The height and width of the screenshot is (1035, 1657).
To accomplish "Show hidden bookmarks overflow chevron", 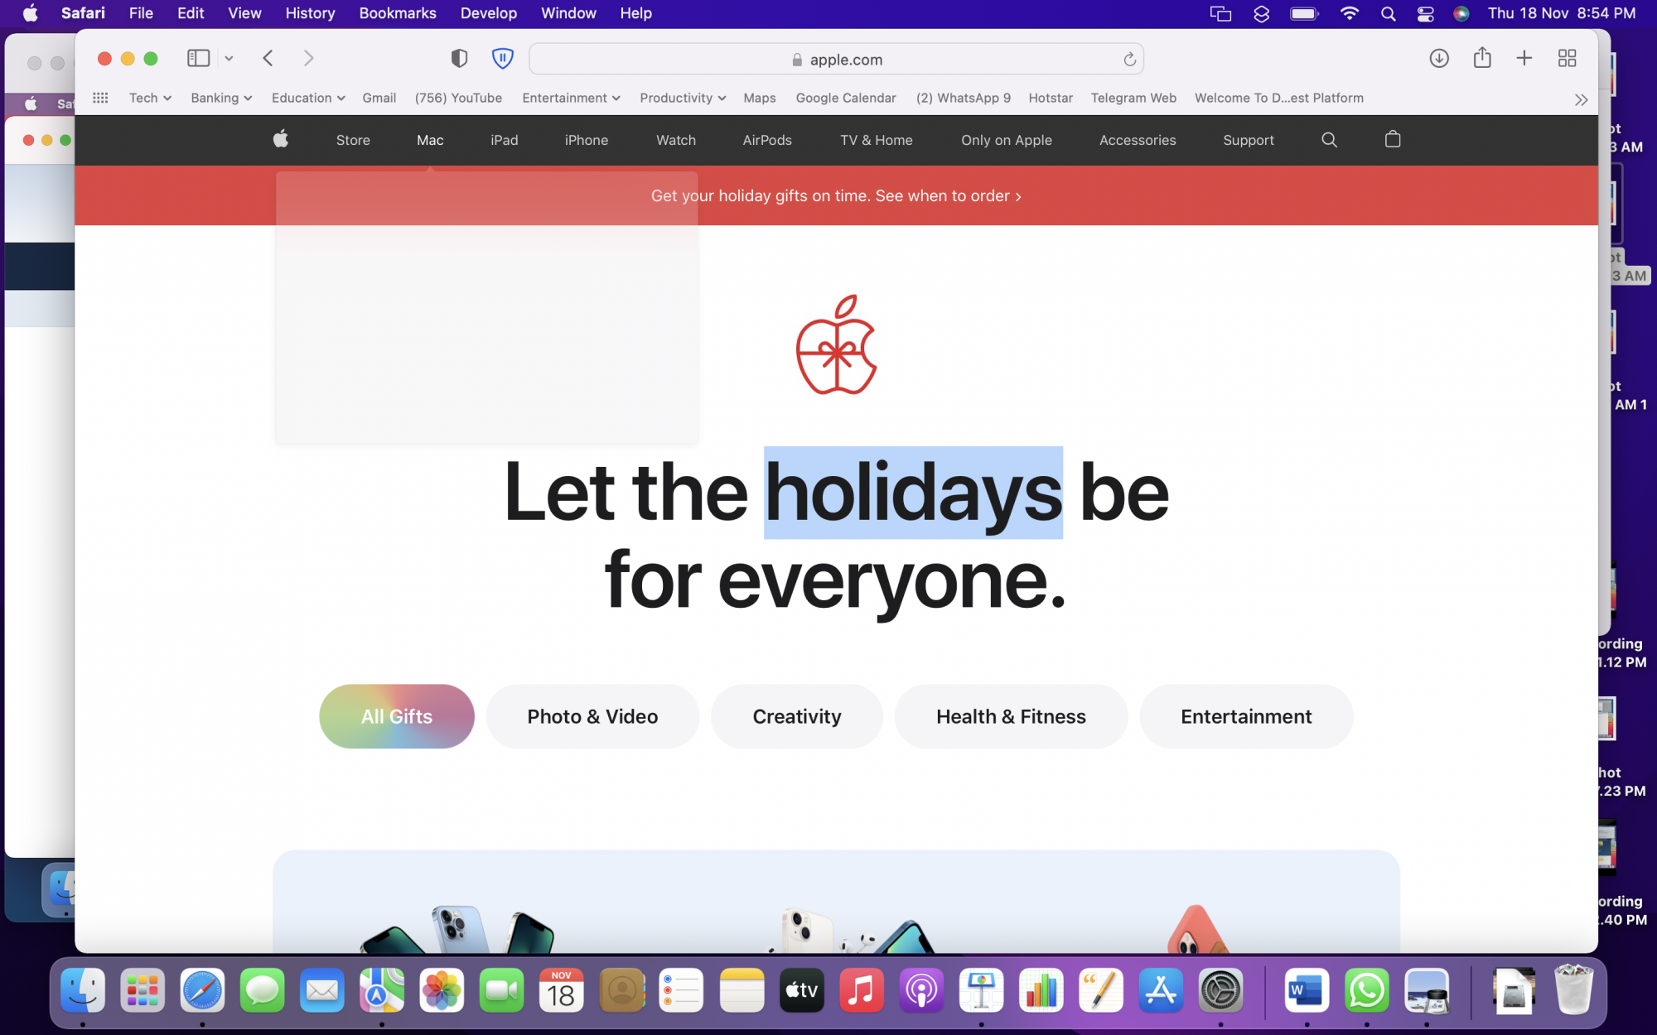I will [x=1581, y=99].
